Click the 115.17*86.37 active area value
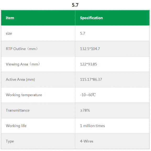 coord(91,80)
